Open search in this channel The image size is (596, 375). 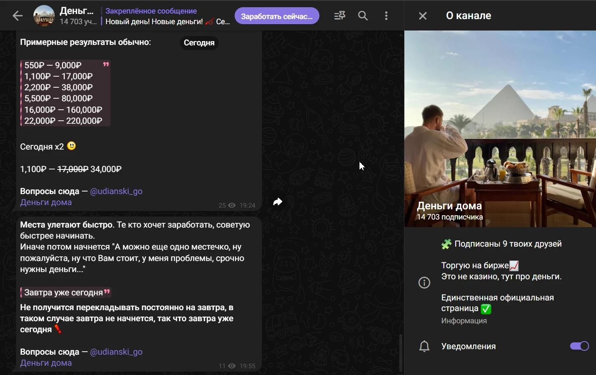(363, 16)
